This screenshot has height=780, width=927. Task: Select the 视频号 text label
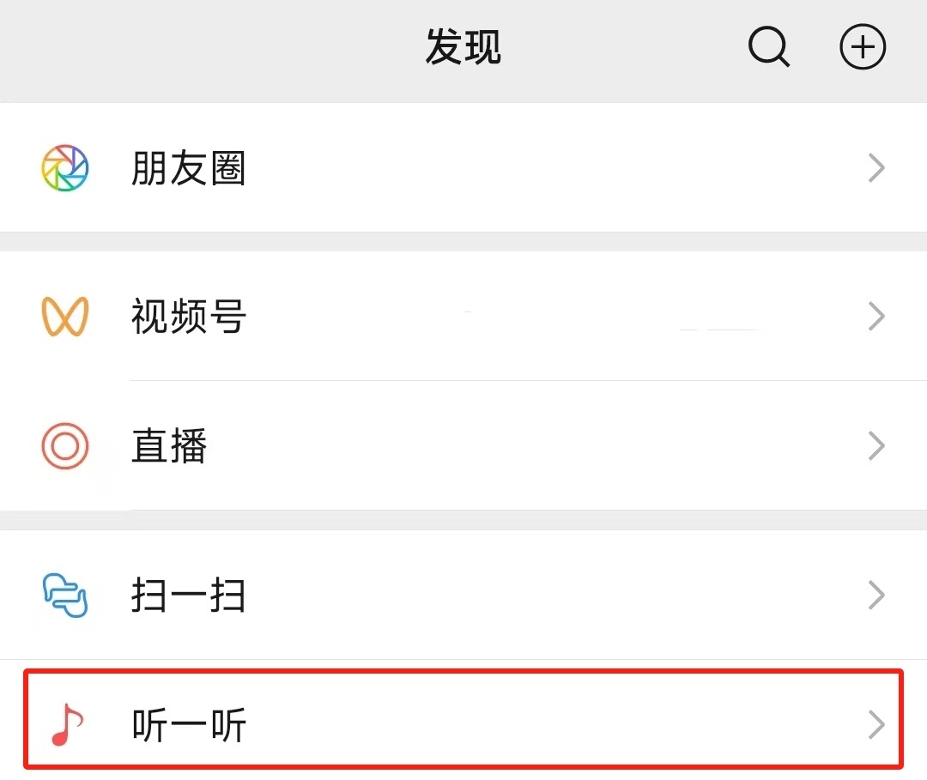pos(189,317)
